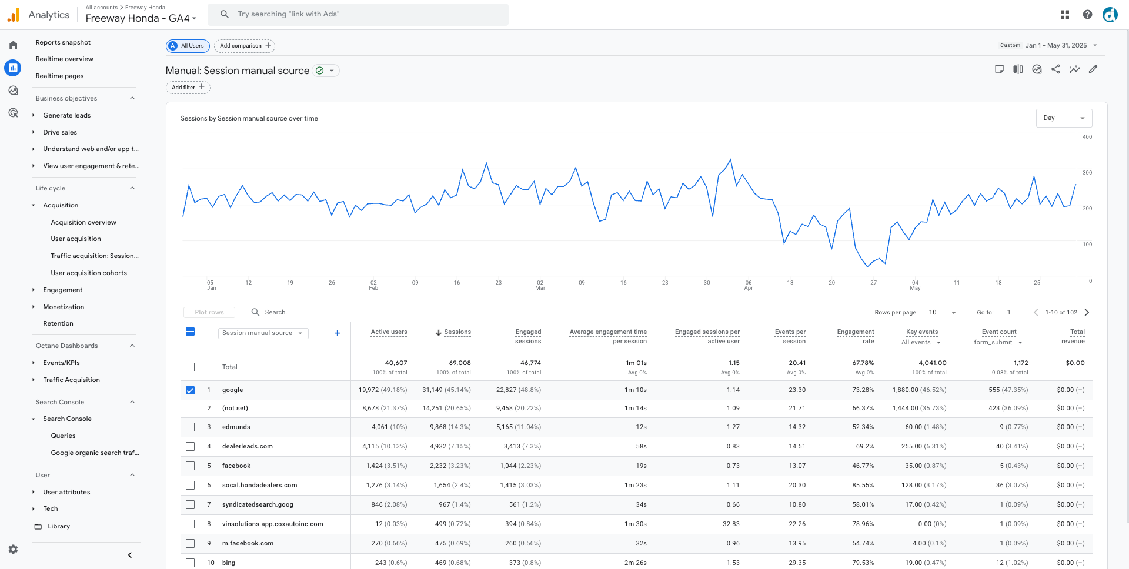
Task: Open the Explore icon in left rail
Action: [x=13, y=91]
